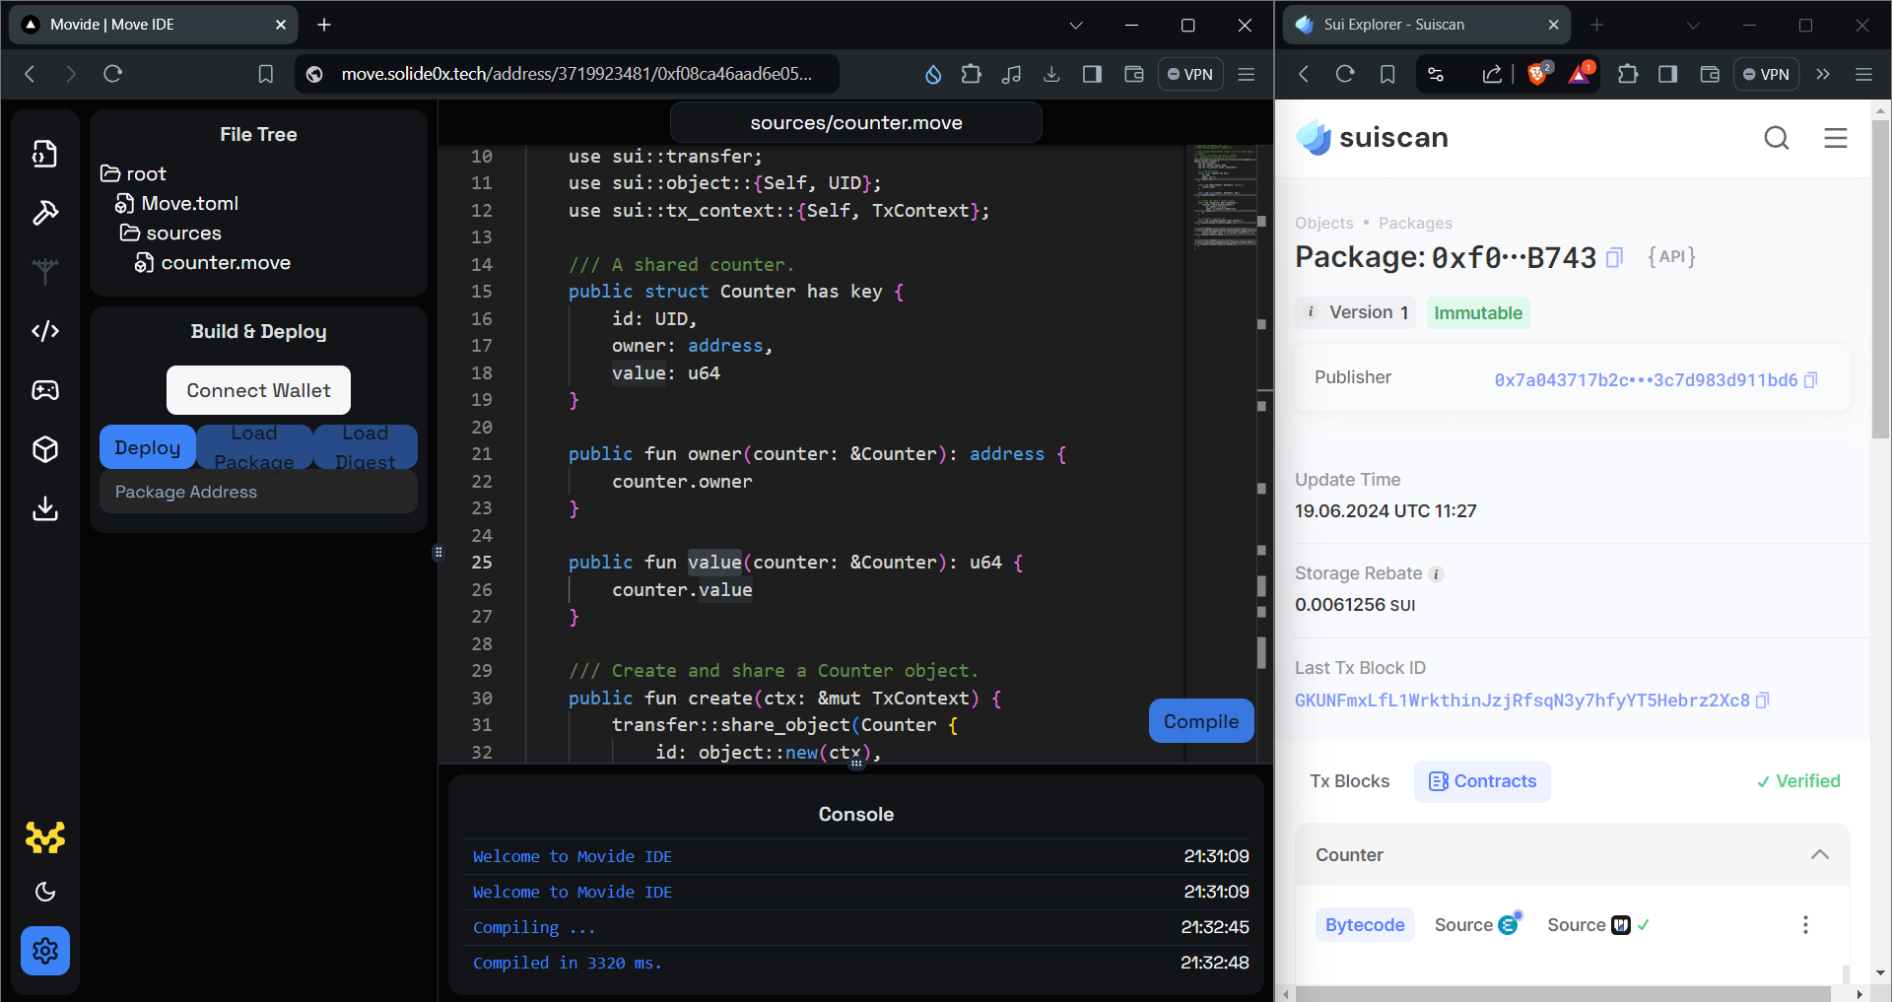Click the download icon in Movide sidebar

[x=45, y=508]
